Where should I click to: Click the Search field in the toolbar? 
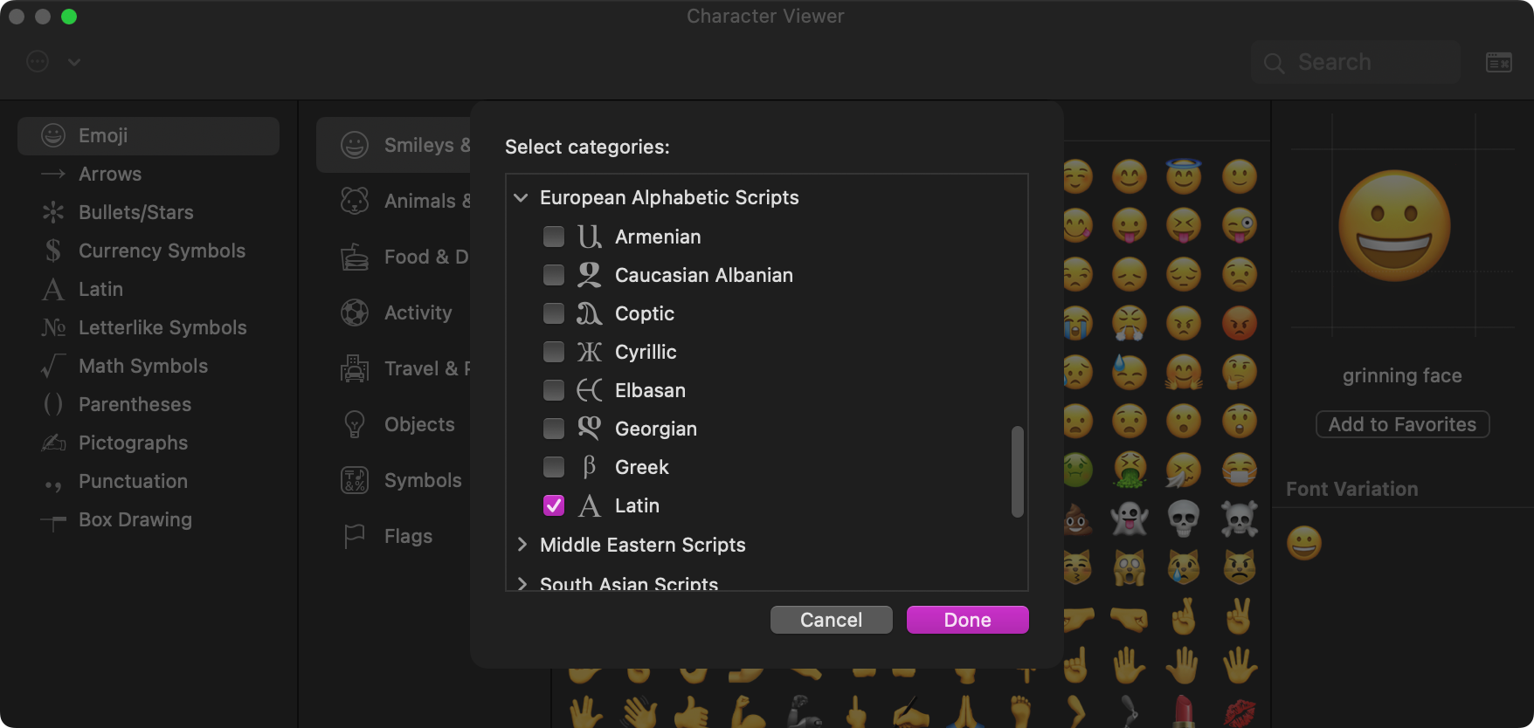(x=1355, y=62)
